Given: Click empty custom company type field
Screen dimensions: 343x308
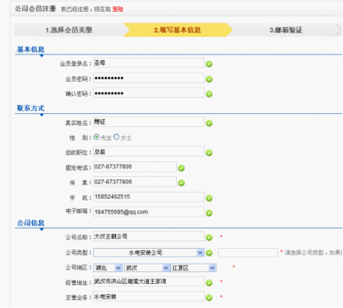Looking at the screenshot, I should (248, 253).
